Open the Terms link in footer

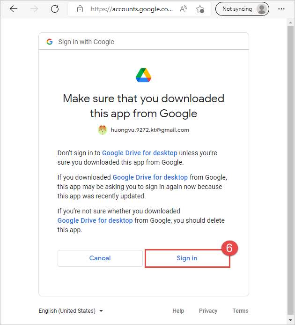click(240, 311)
